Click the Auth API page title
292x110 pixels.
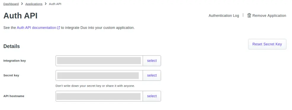(20, 16)
